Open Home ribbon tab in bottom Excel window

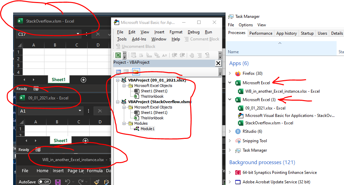(42, 171)
